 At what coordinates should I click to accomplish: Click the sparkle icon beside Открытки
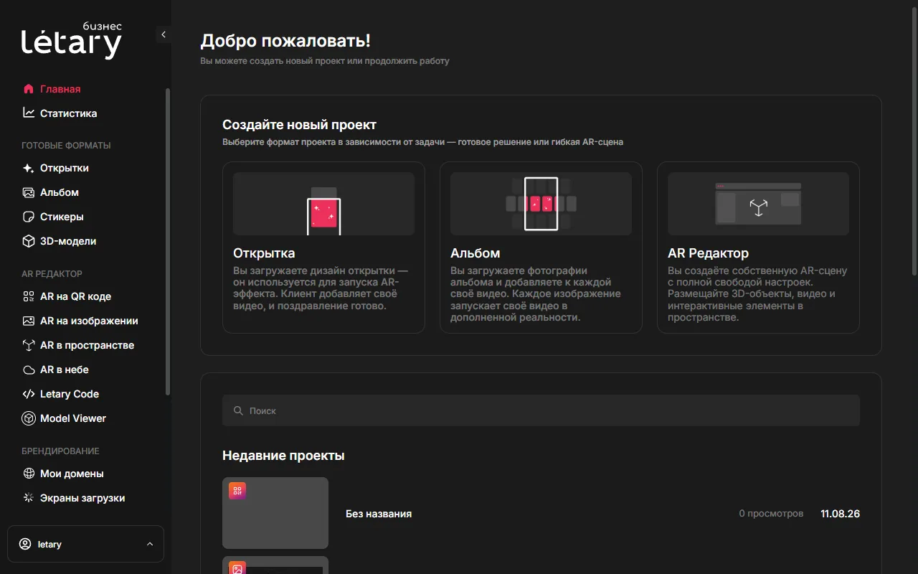pos(29,168)
